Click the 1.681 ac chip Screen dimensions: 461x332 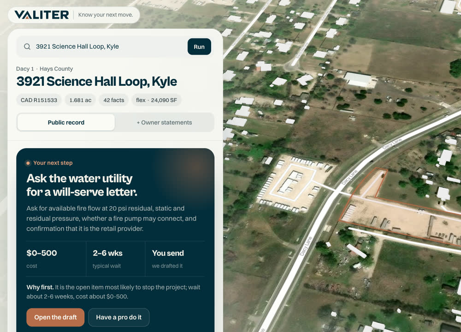pos(80,100)
